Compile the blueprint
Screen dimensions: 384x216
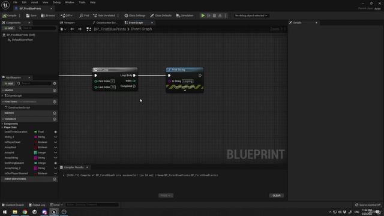tap(10, 16)
